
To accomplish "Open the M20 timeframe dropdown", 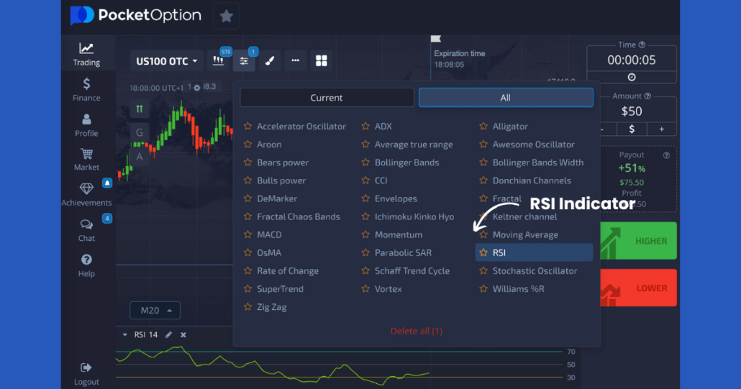I will (155, 310).
